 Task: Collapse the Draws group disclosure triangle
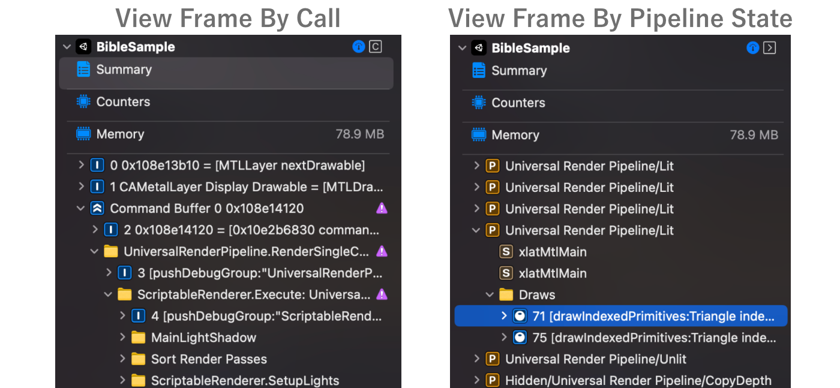click(489, 294)
